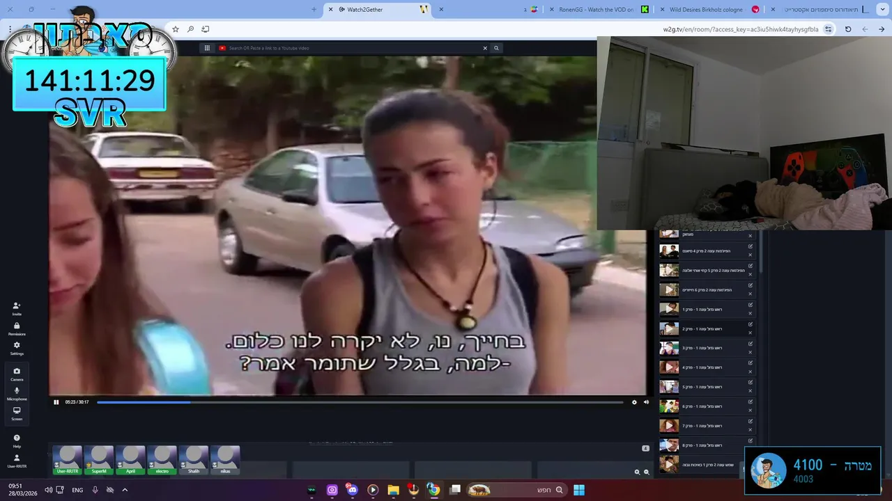Image resolution: width=892 pixels, height=501 pixels.
Task: Open browser three-dot menu
Action: 10,29
